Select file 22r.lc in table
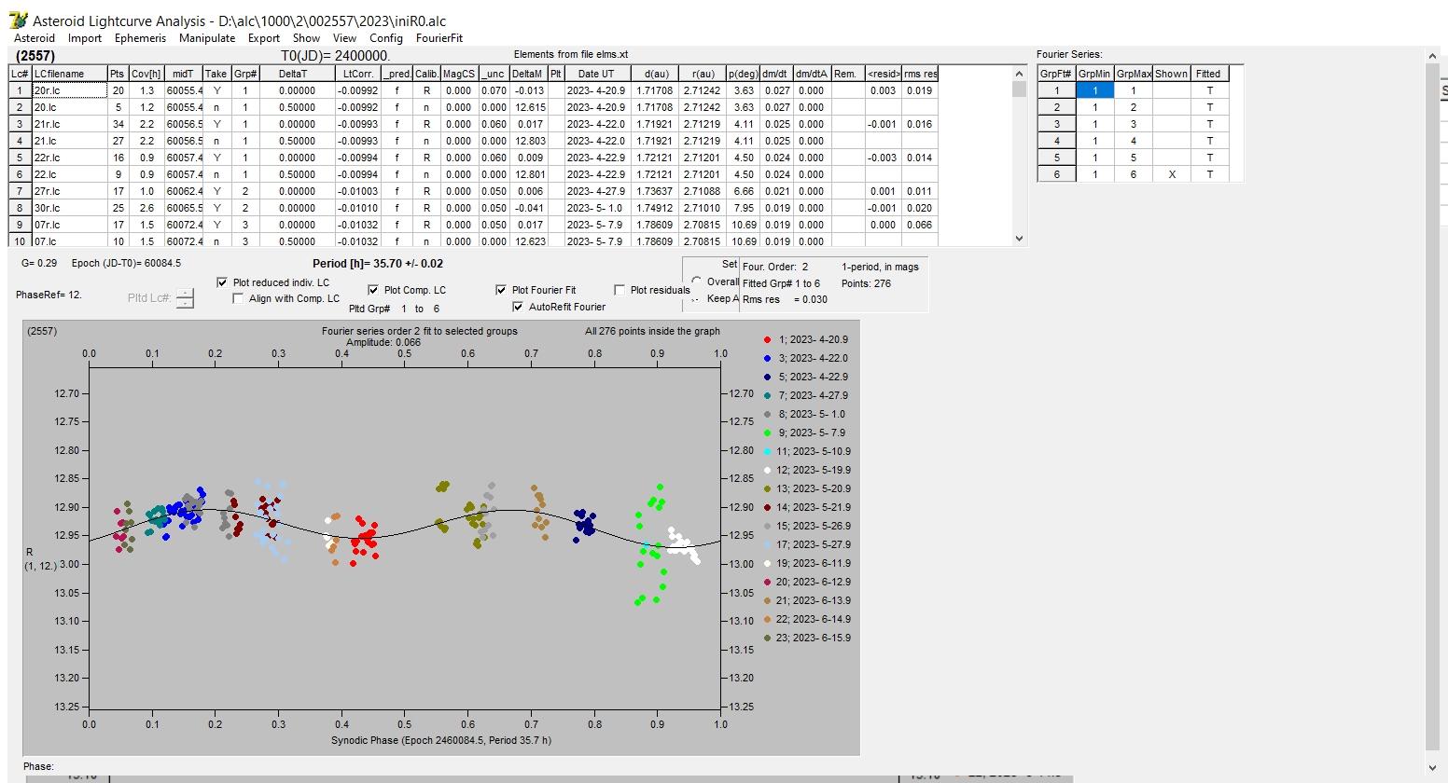This screenshot has height=783, width=1448. tap(69, 158)
